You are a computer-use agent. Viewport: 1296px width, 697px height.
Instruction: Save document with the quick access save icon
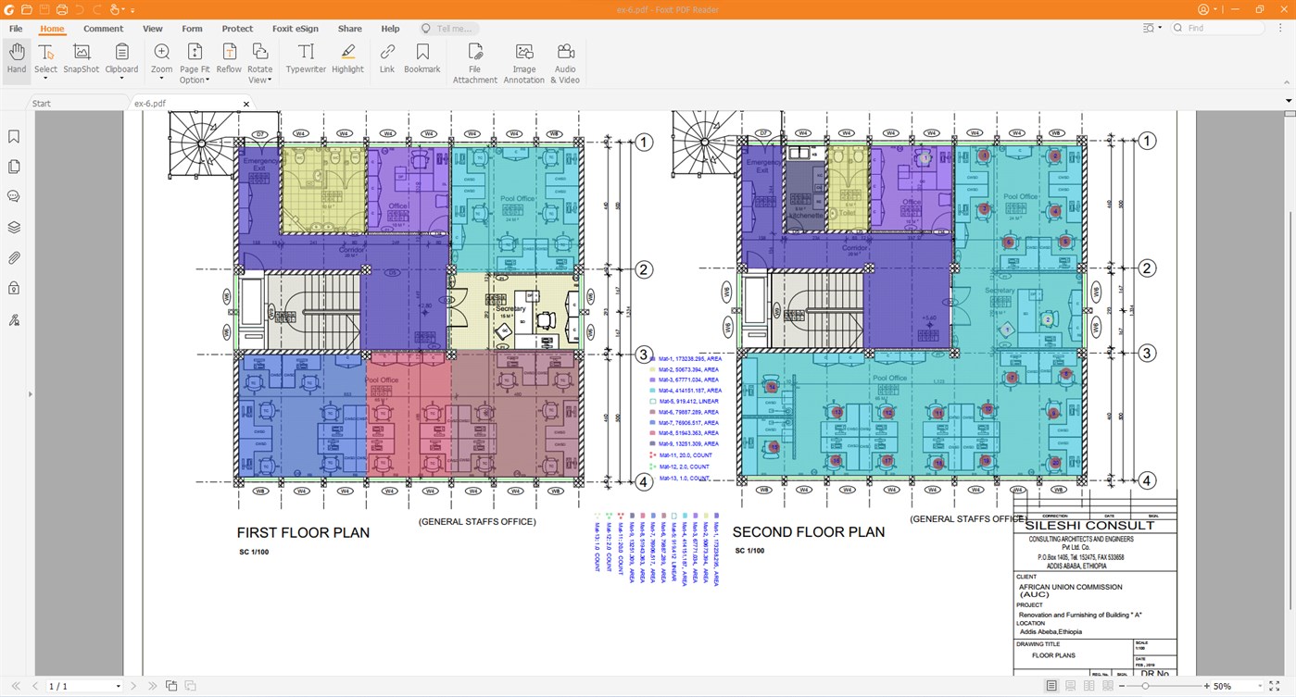click(x=44, y=9)
